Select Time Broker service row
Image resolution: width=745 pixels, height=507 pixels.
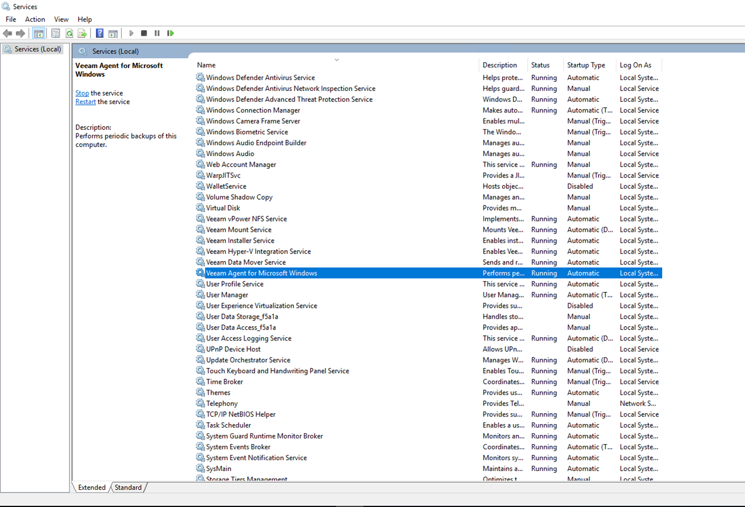[428, 382]
